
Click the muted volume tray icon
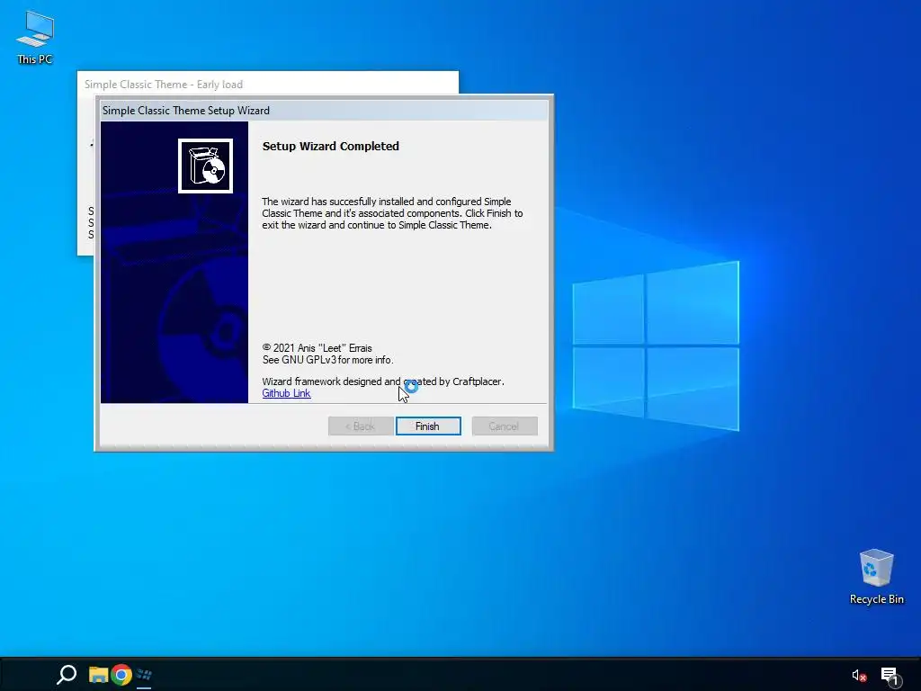[x=859, y=676]
